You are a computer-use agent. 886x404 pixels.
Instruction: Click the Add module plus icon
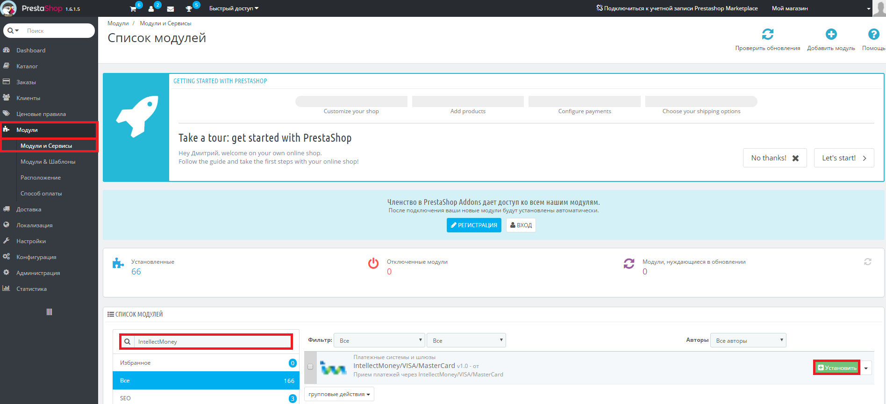831,35
